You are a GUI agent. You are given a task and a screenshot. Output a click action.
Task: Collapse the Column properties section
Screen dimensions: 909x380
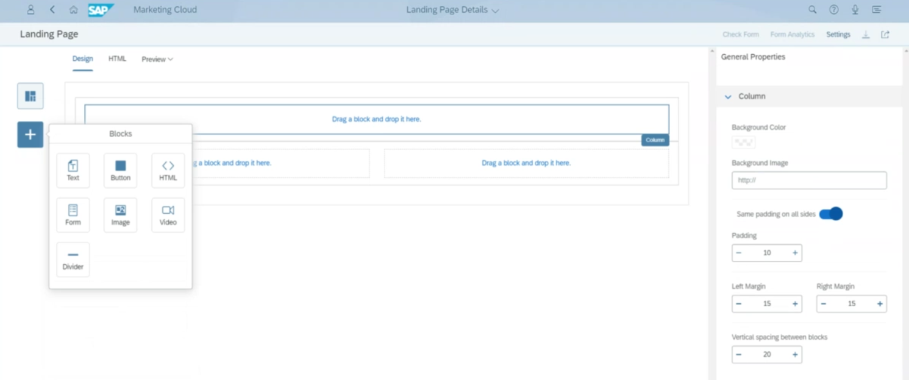[x=728, y=97]
